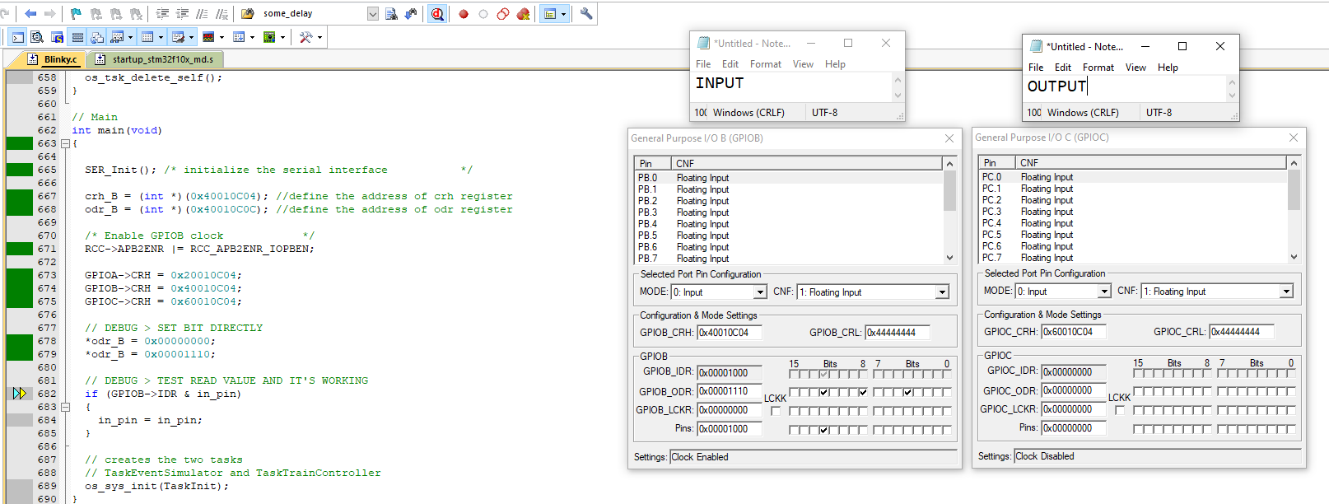Image resolution: width=1329 pixels, height=504 pixels.
Task: Switch to the Blinky.c tab
Action: click(54, 59)
